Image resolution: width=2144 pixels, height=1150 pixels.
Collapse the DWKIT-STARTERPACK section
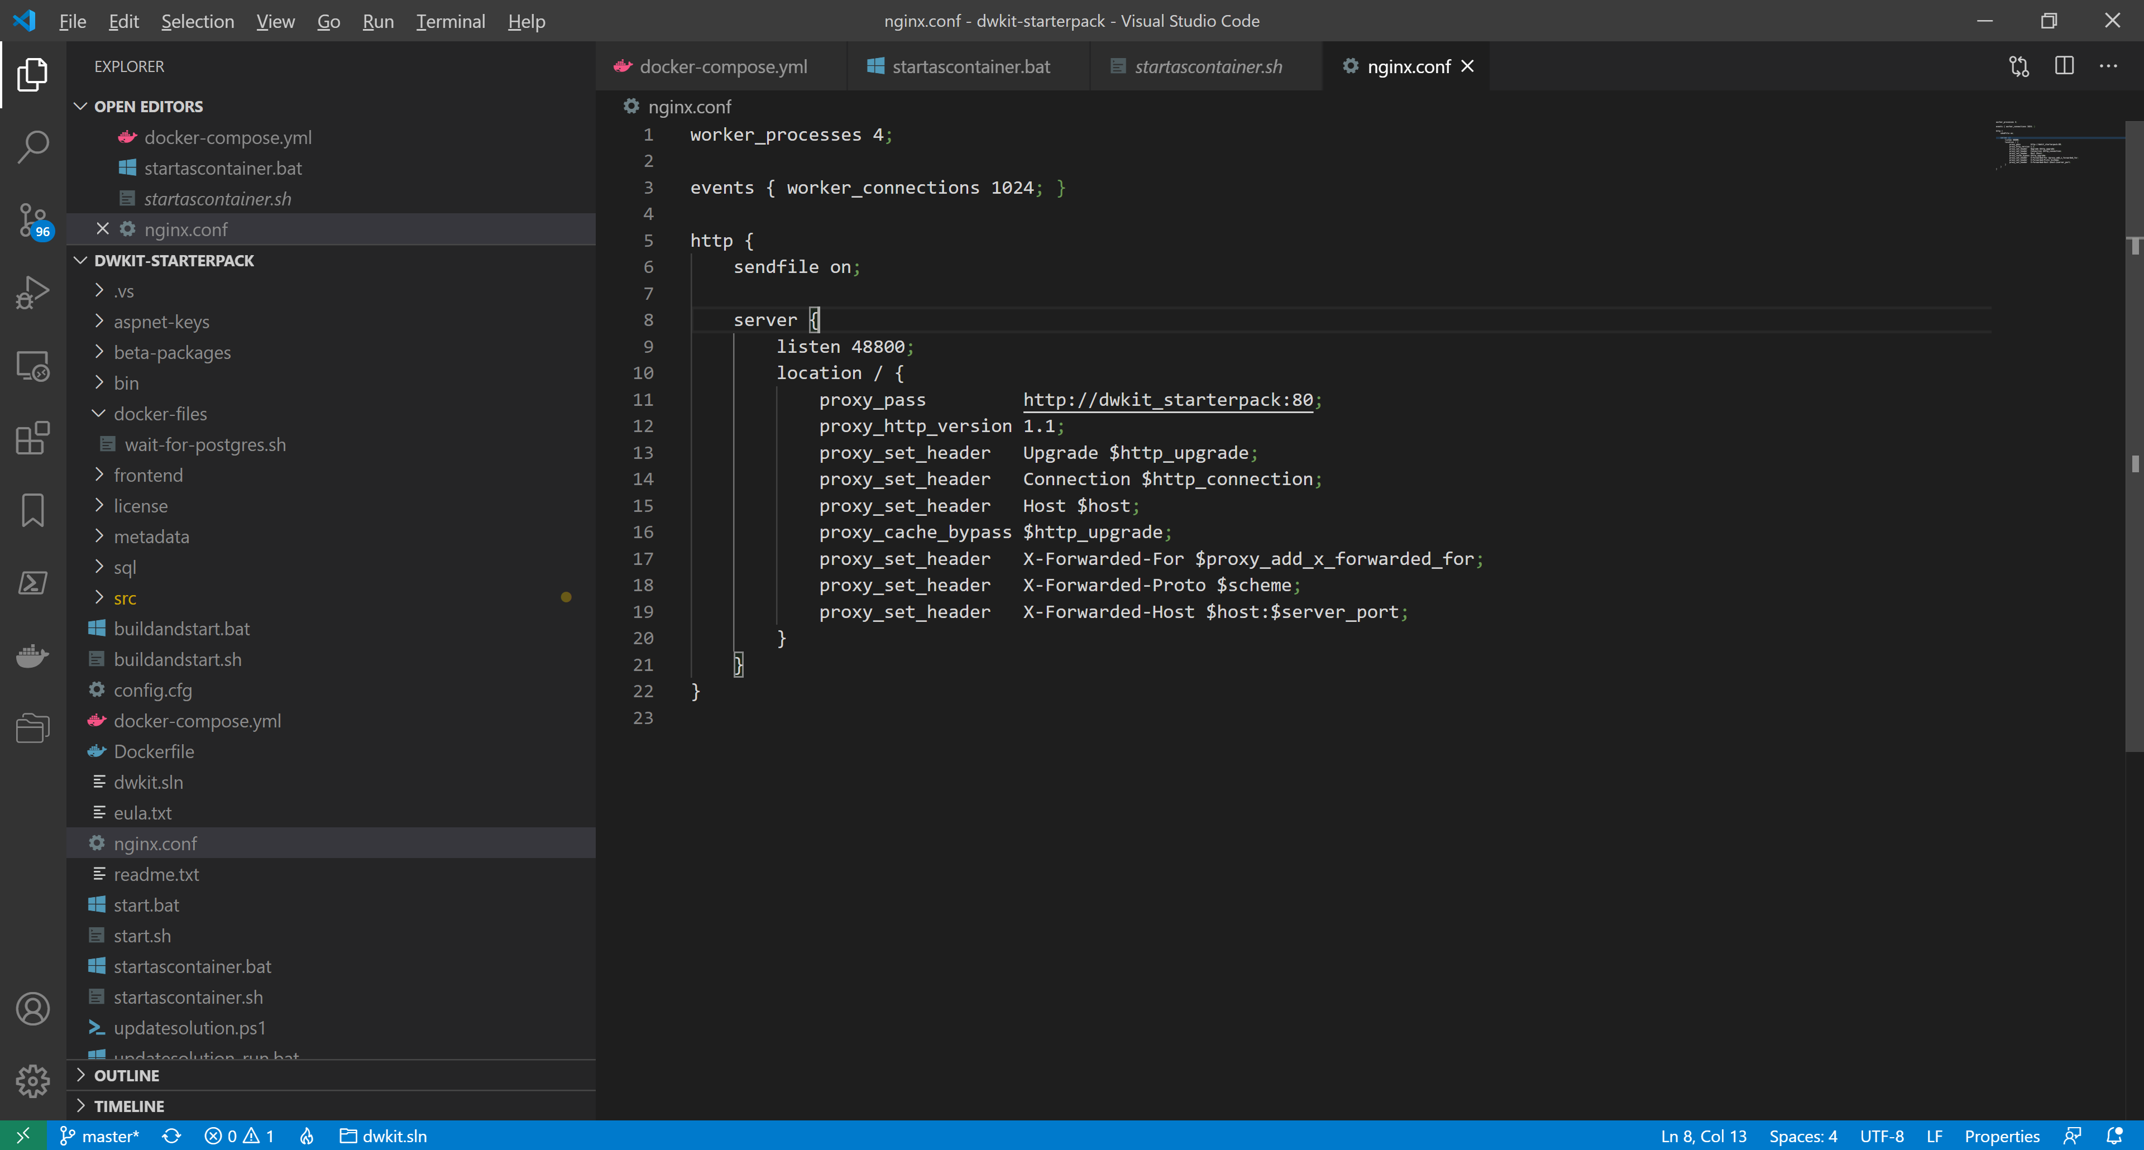pos(331,261)
